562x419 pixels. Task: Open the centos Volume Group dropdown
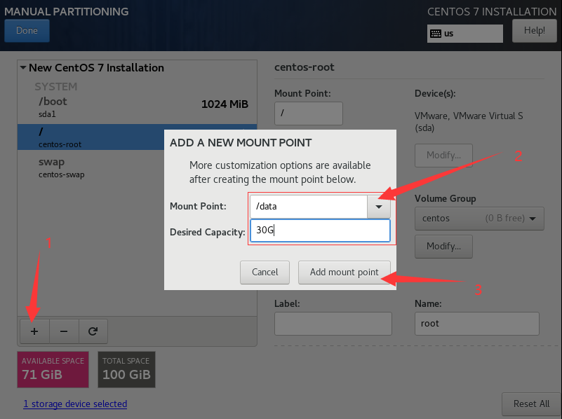[479, 219]
